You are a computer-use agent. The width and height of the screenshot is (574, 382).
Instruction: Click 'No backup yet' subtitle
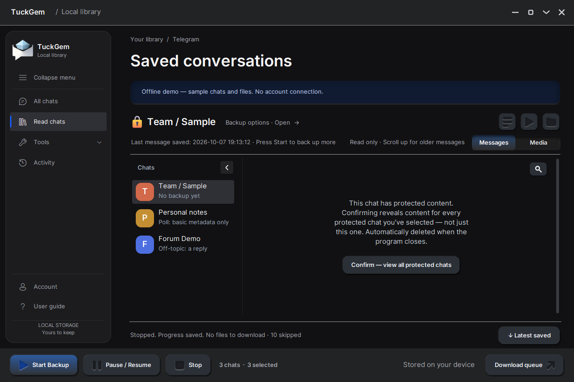(x=179, y=196)
